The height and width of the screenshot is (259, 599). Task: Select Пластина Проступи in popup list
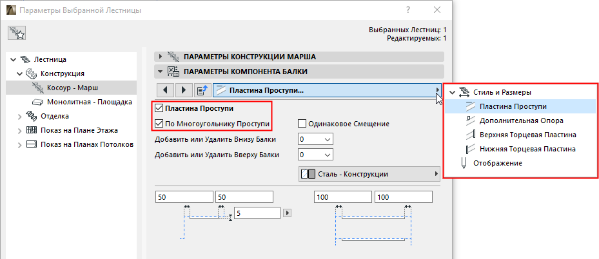tap(513, 106)
